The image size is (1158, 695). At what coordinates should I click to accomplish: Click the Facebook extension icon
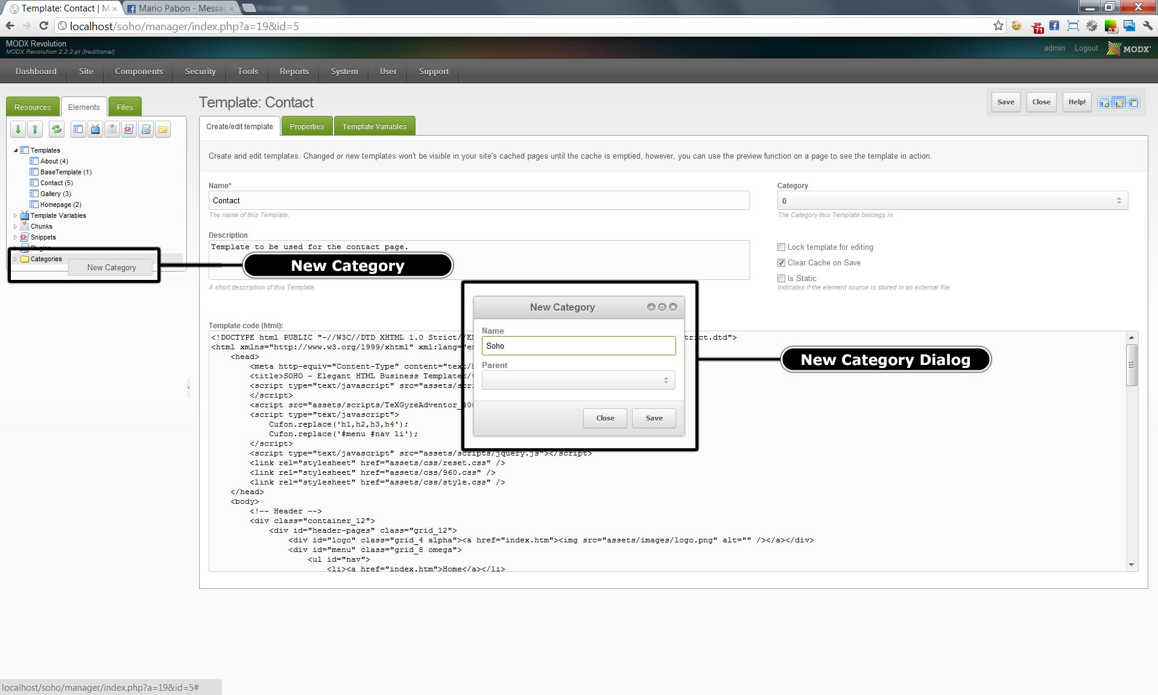click(x=1054, y=25)
